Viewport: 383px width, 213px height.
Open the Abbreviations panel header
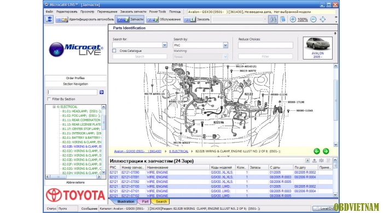(76, 182)
